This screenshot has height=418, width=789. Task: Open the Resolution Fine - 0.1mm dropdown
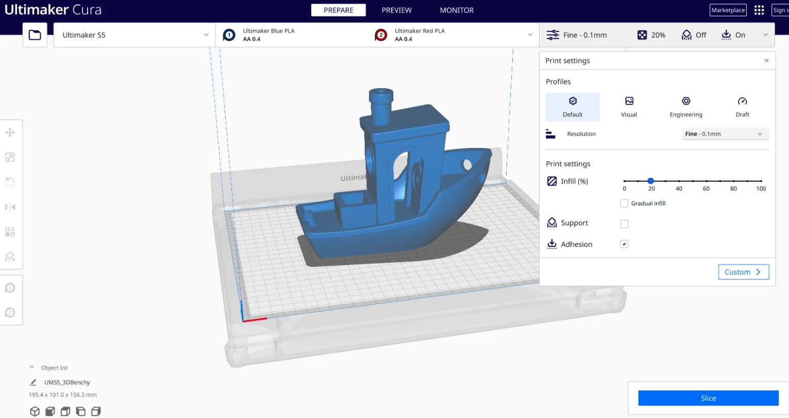(725, 134)
